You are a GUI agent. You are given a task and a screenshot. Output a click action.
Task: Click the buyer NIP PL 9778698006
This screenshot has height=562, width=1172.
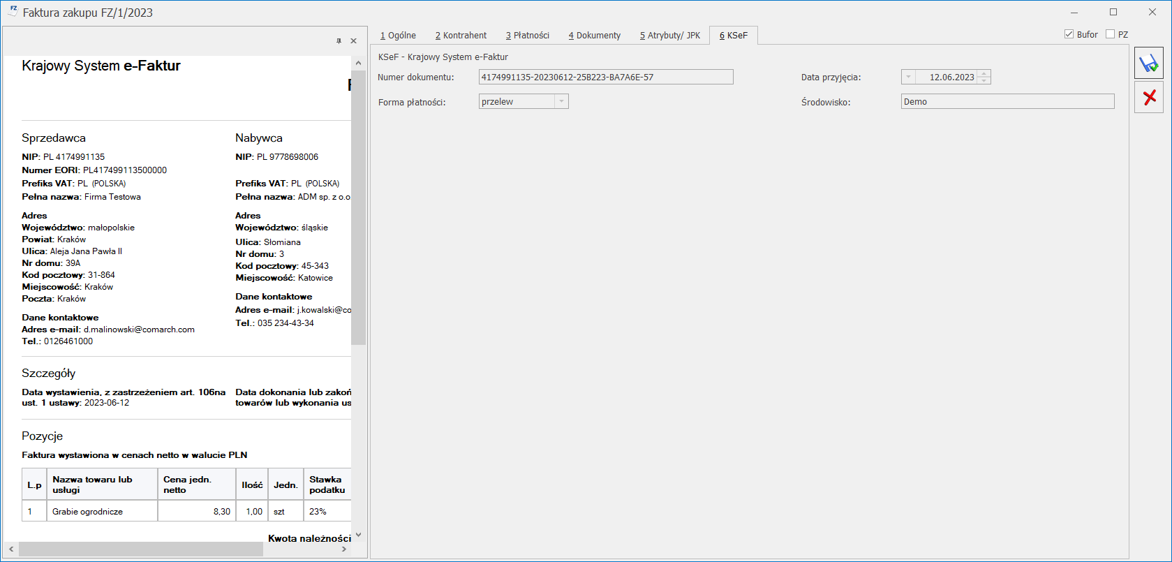[288, 157]
